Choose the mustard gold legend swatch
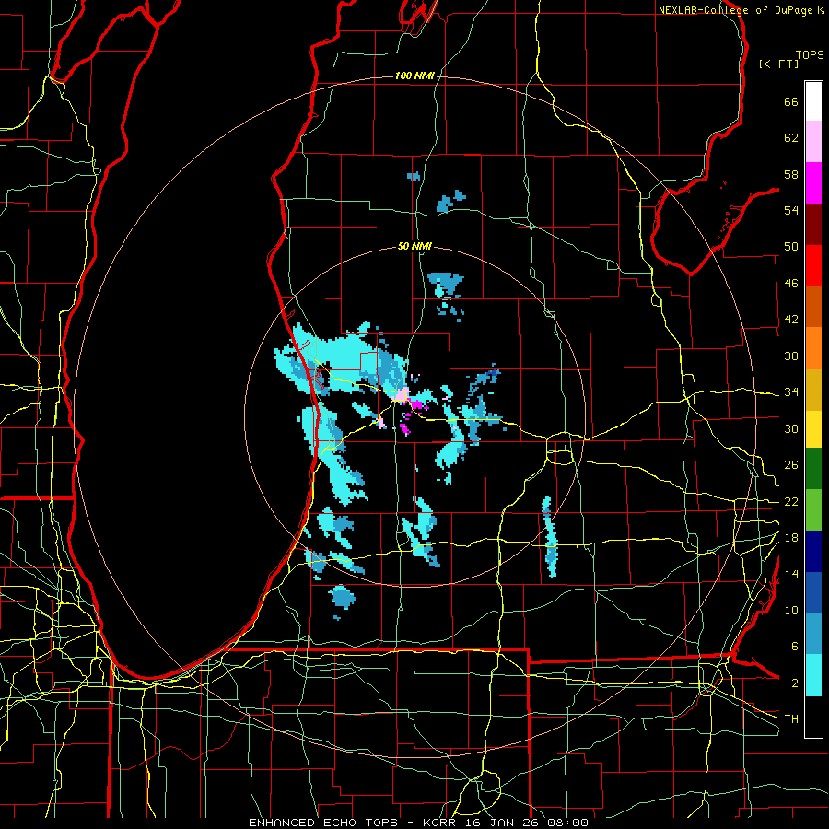 [x=813, y=391]
